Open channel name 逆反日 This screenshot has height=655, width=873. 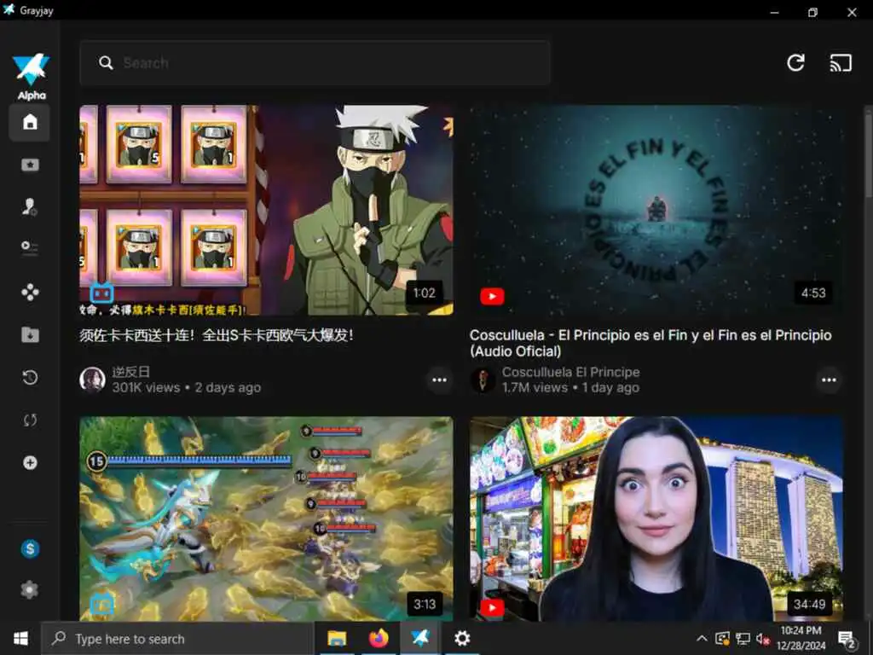coord(130,372)
